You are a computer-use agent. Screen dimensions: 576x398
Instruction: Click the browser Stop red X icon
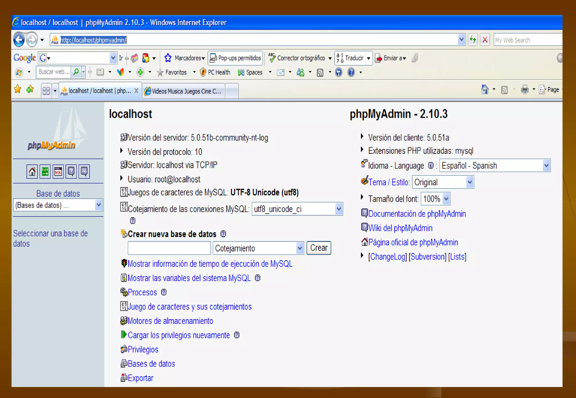(485, 40)
